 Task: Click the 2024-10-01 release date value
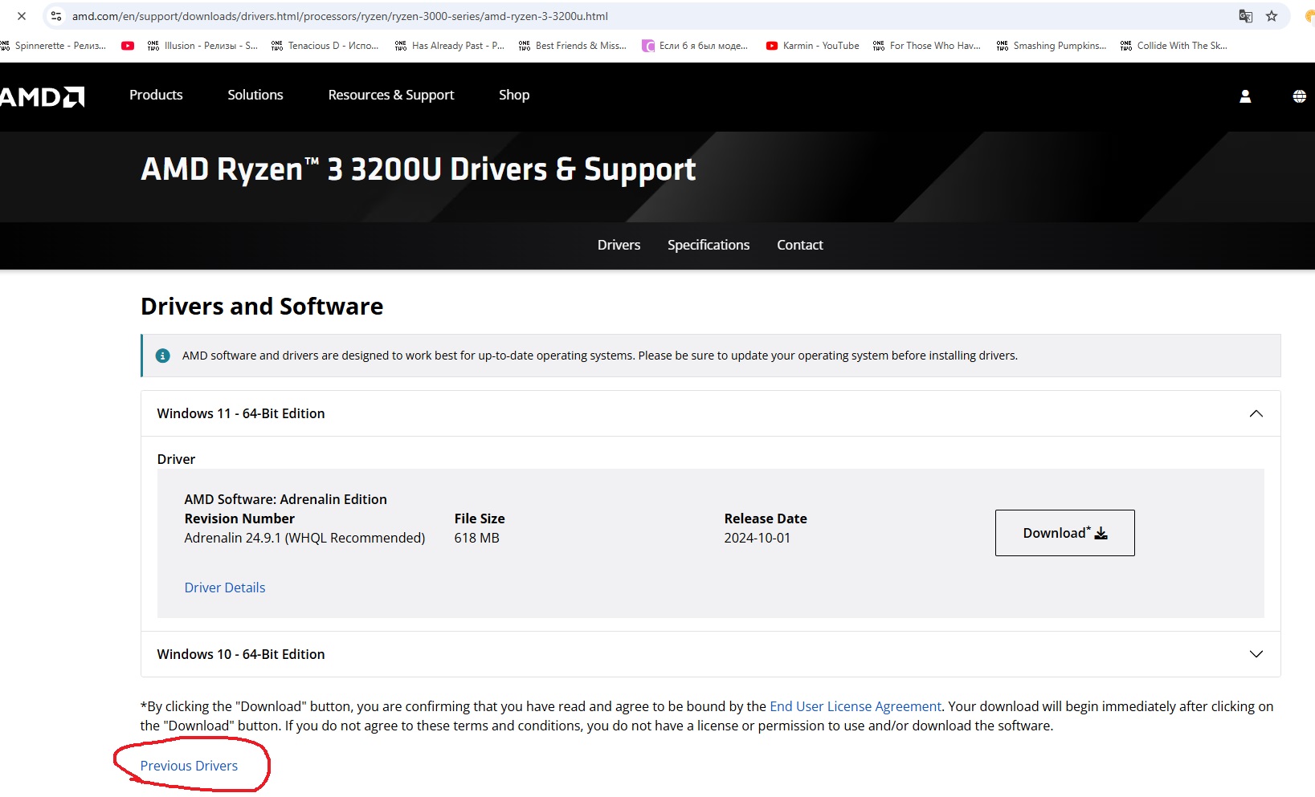click(x=757, y=538)
